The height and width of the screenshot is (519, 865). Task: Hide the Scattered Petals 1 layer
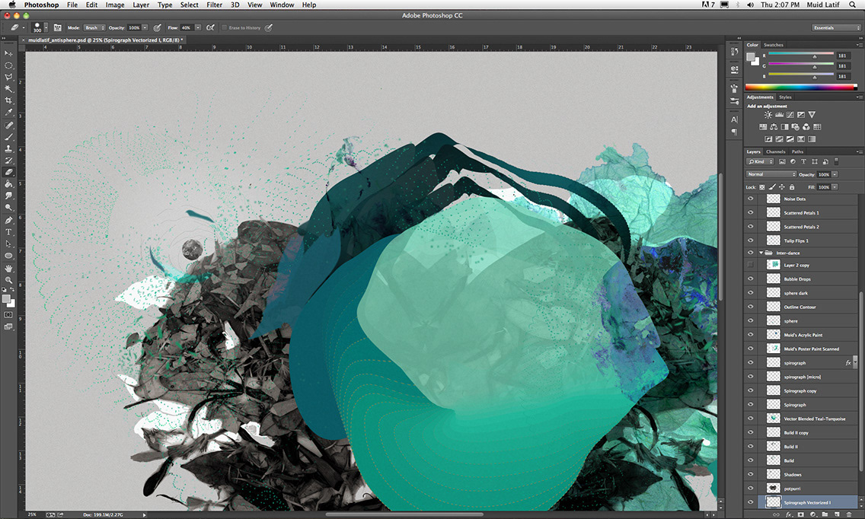click(750, 212)
